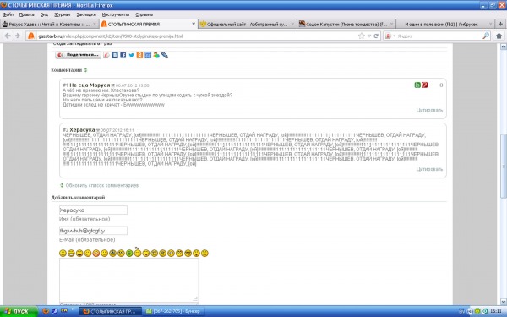Click the green thumbs-up vote icon

tap(417, 85)
